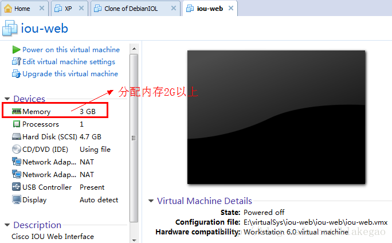Click the Cisco IOU Web Interface description
The width and height of the screenshot is (392, 243).
coord(53,236)
